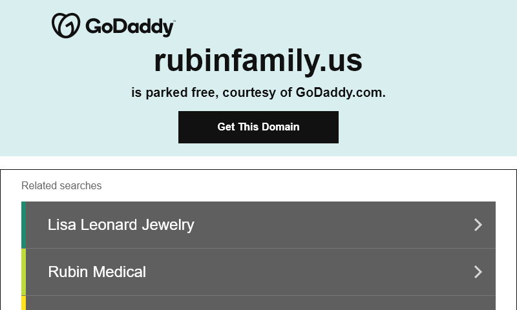Screen dimensions: 517x310
Task: Click the GoDaddy wordmark text
Action: (x=129, y=27)
